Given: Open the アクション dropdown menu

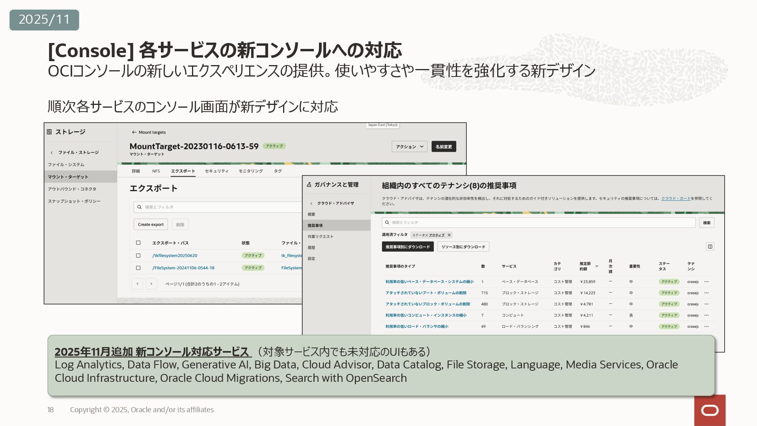Looking at the screenshot, I should [x=409, y=146].
